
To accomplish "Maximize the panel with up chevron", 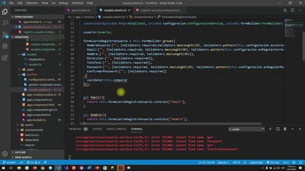I will 292,129.
